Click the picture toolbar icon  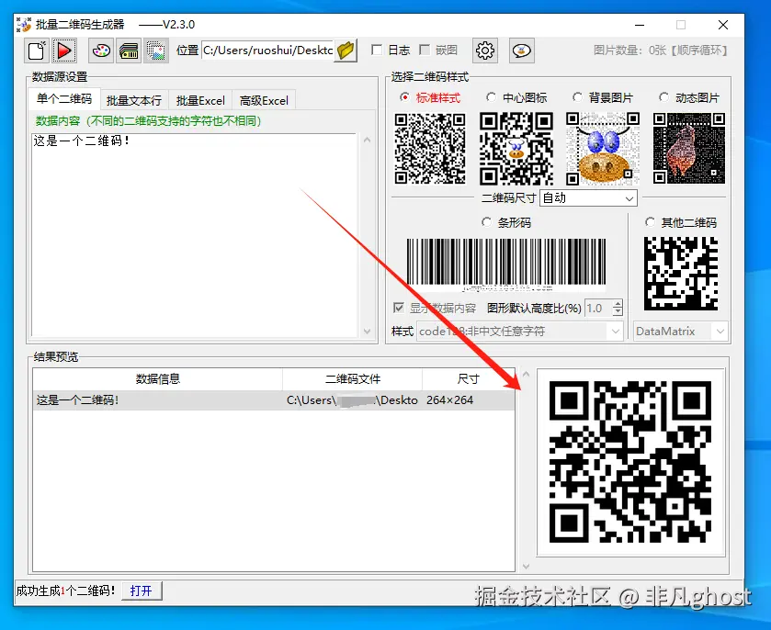156,51
